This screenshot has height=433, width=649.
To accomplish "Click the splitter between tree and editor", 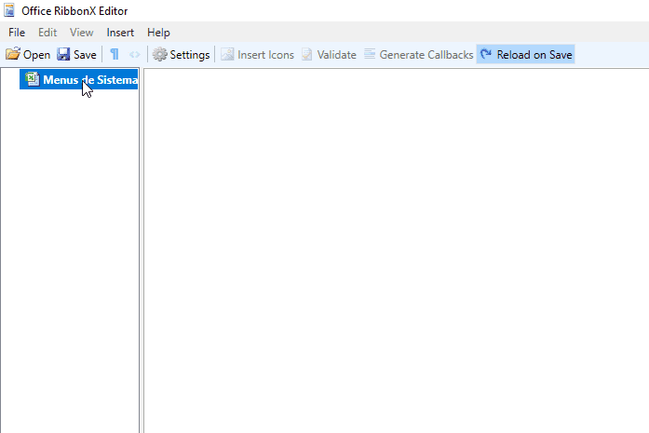I will (x=142, y=251).
